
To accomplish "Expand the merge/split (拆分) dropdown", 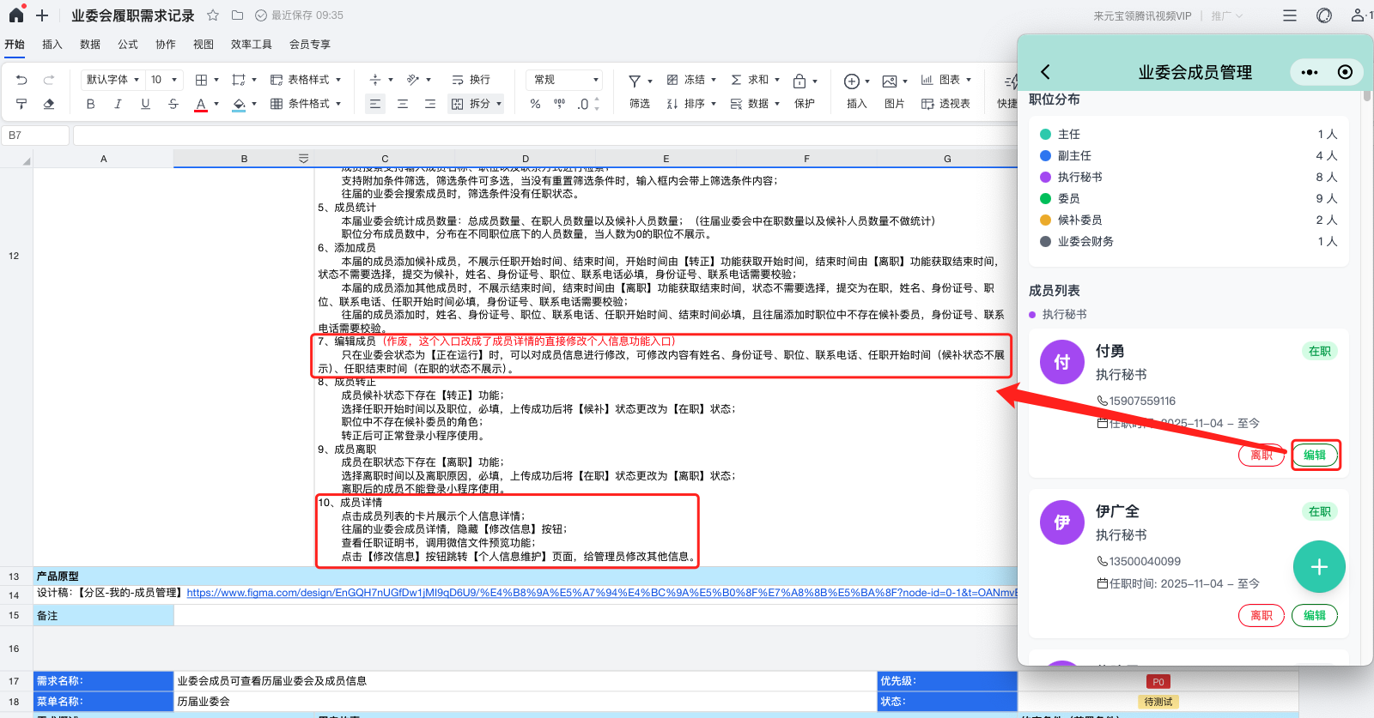I will pos(499,104).
